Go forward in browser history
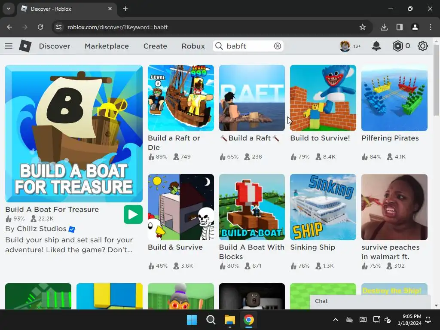440x330 pixels. (25, 27)
